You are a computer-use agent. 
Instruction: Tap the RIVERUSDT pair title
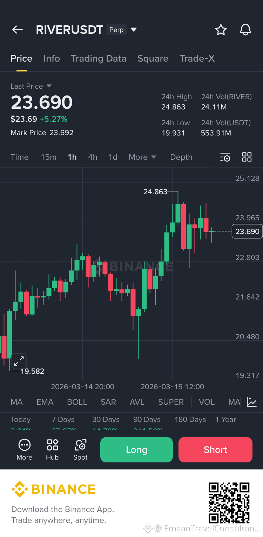[69, 30]
